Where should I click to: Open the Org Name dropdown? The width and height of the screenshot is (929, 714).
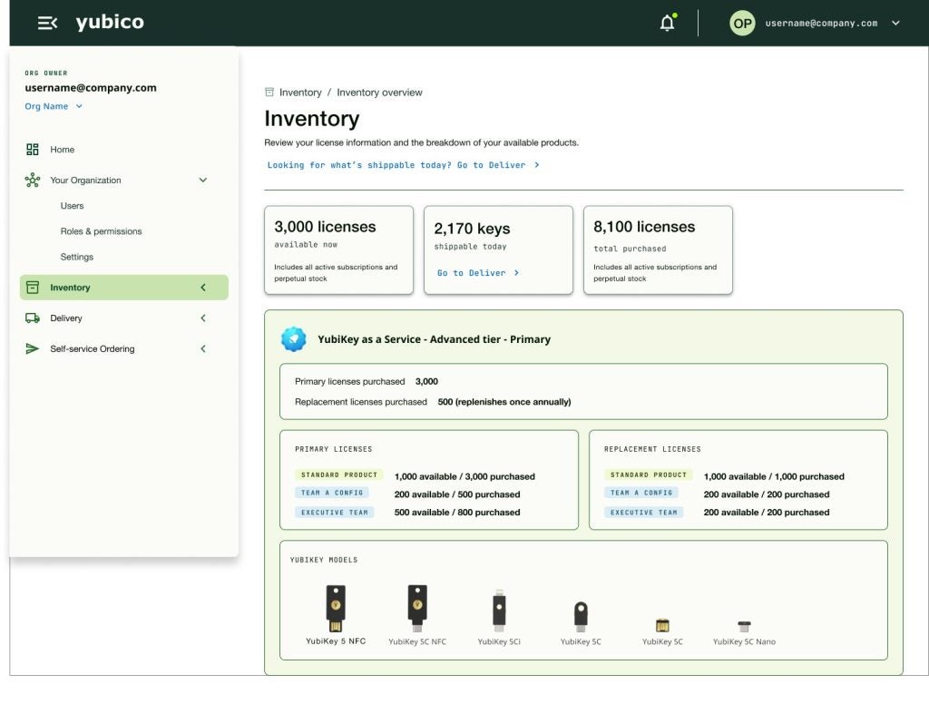[54, 106]
